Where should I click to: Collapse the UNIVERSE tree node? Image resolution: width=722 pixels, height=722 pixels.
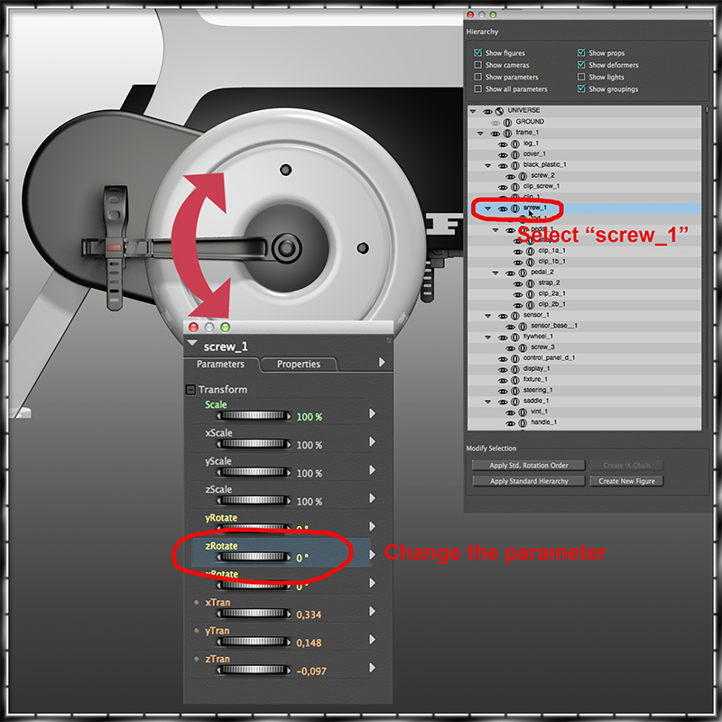click(472, 111)
